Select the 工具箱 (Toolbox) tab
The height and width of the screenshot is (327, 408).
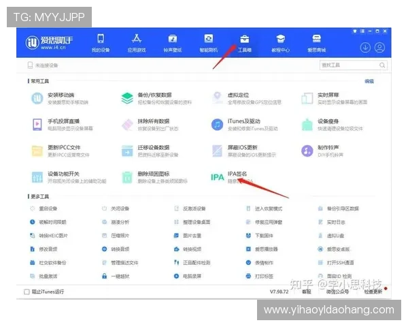point(245,43)
